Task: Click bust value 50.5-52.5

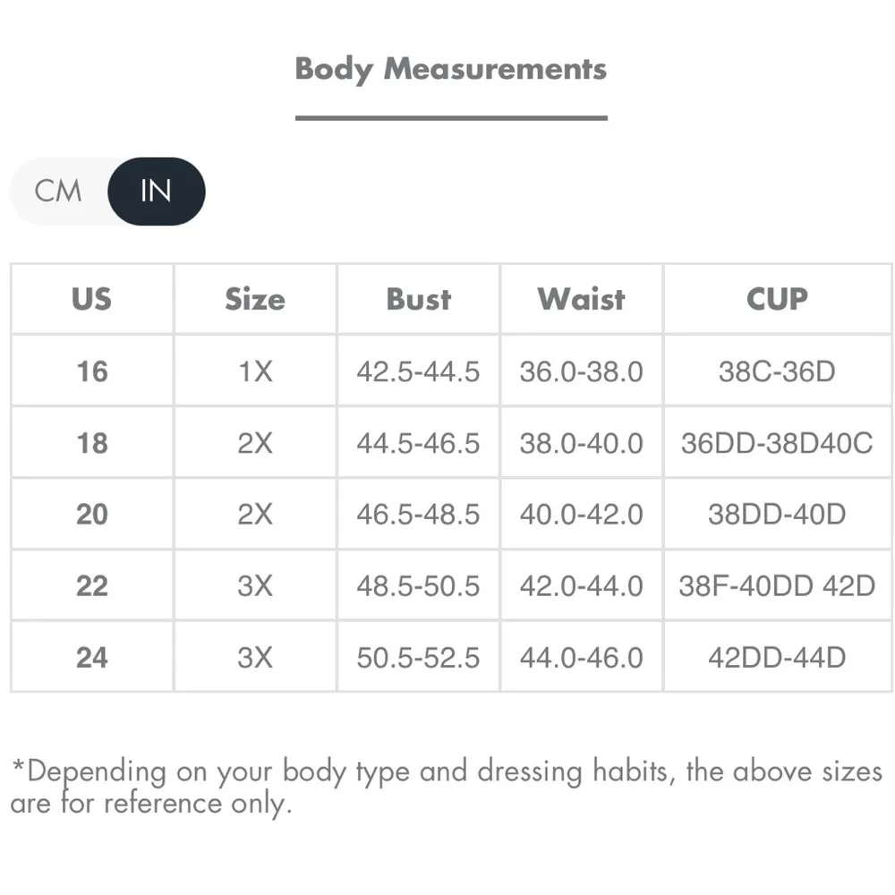Action: tap(418, 657)
